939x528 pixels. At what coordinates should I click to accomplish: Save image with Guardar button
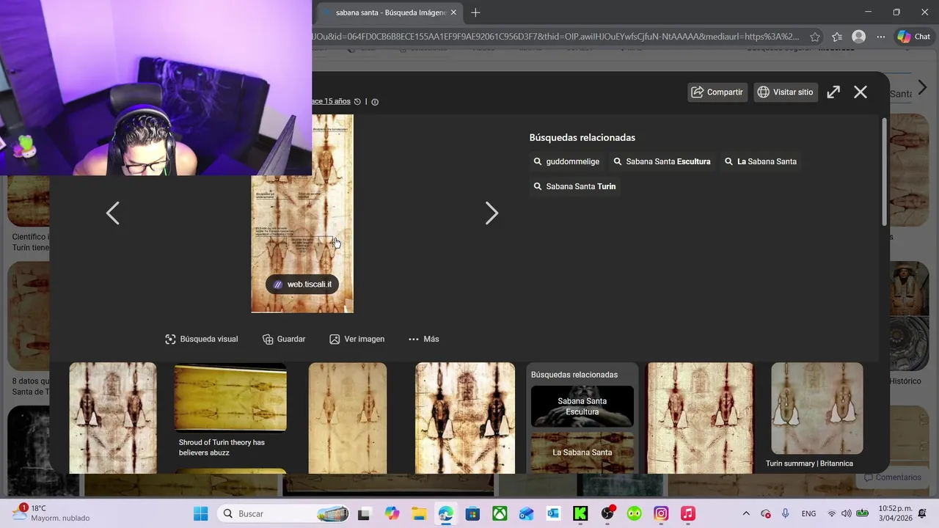[x=284, y=339]
